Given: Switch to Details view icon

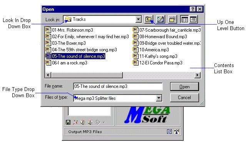Looking at the screenshot, I should tap(193, 20).
